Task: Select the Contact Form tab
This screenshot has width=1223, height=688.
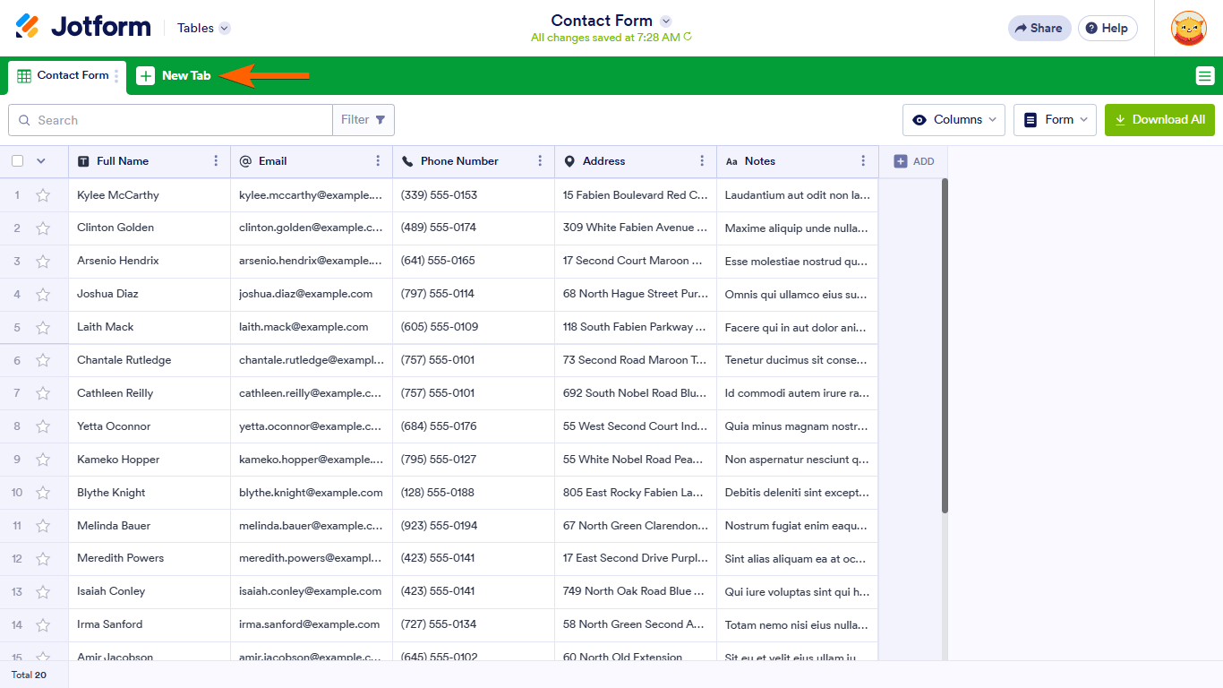Action: pos(63,76)
